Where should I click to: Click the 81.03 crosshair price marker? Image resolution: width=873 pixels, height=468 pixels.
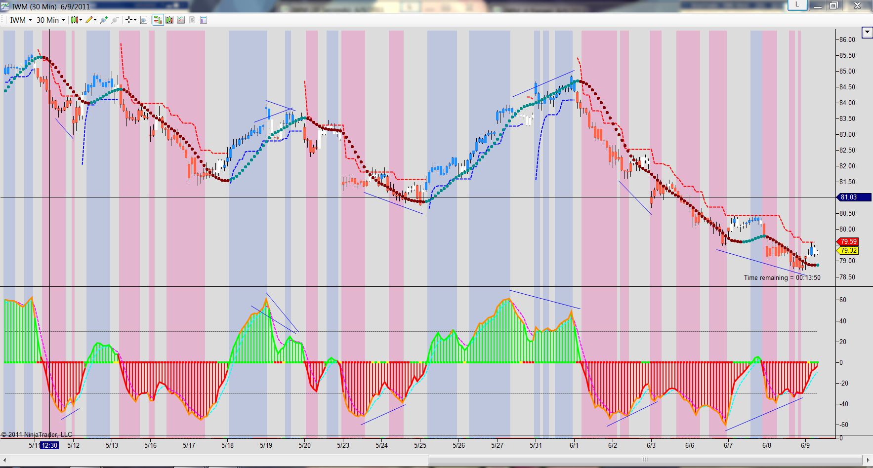pos(853,197)
